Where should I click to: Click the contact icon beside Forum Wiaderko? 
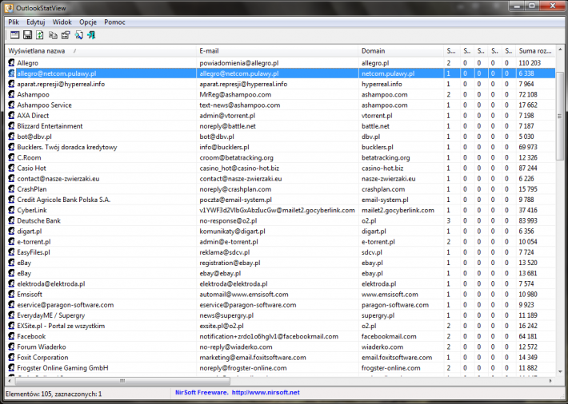(11, 347)
